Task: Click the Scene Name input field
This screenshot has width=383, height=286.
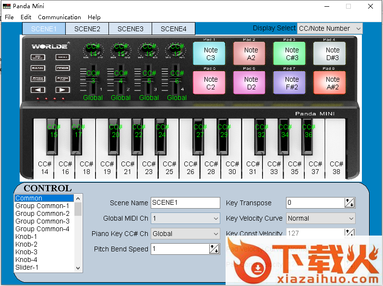Action: tap(185, 203)
